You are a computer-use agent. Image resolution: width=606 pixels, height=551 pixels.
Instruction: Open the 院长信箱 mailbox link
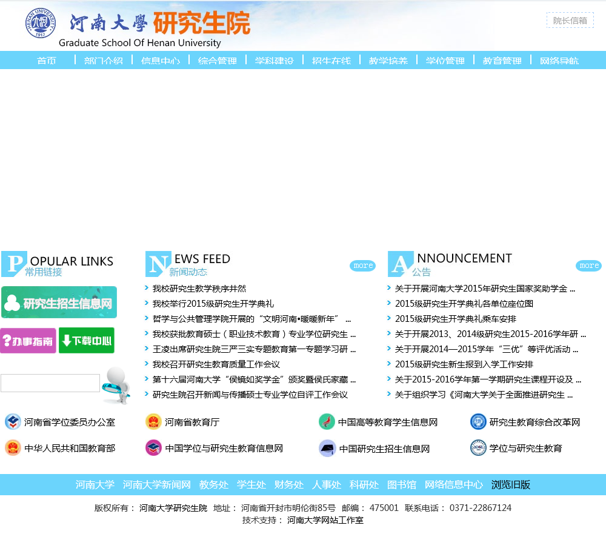tap(570, 21)
